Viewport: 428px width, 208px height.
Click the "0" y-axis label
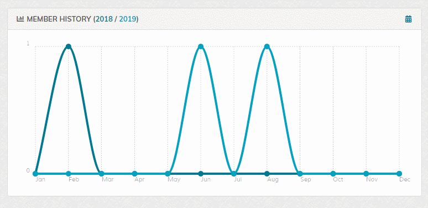[x=28, y=170]
